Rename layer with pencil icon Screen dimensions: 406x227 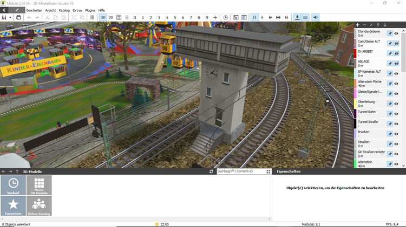371,25
